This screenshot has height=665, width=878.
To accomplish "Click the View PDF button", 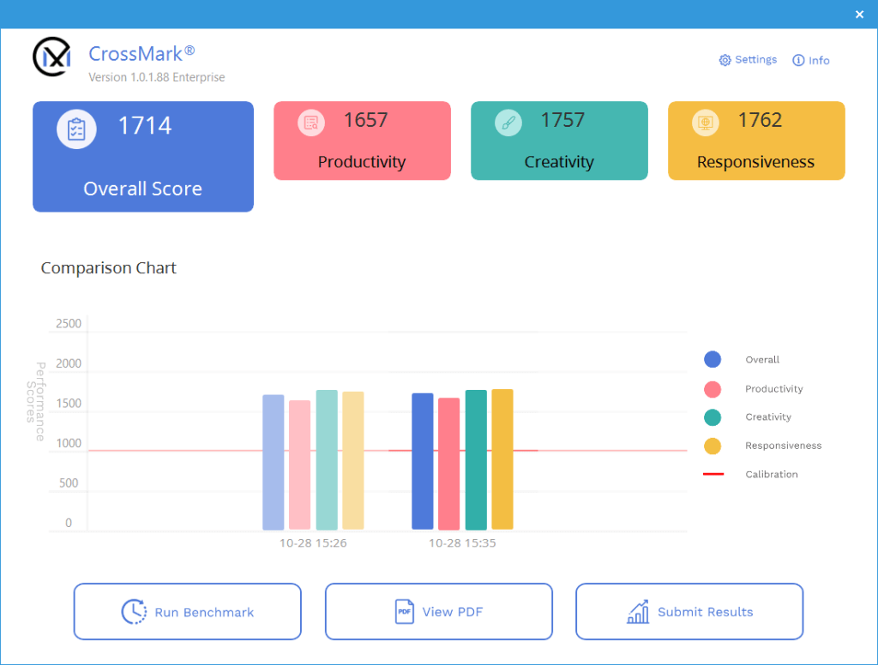I will coord(438,611).
